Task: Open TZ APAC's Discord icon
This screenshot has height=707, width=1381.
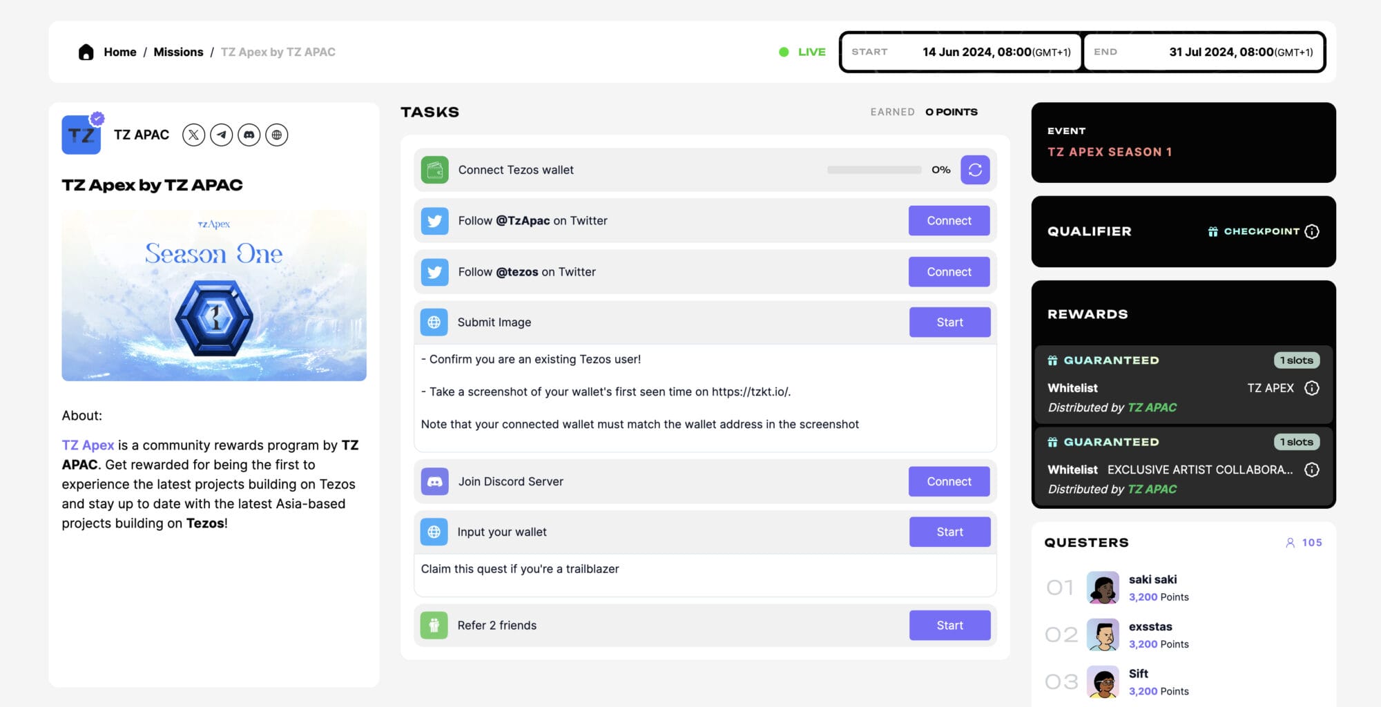Action: tap(249, 135)
